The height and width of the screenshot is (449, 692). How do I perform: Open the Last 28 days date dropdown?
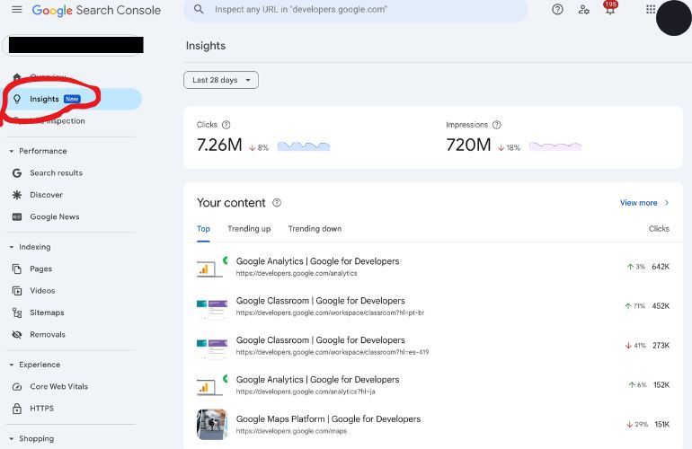click(x=221, y=80)
